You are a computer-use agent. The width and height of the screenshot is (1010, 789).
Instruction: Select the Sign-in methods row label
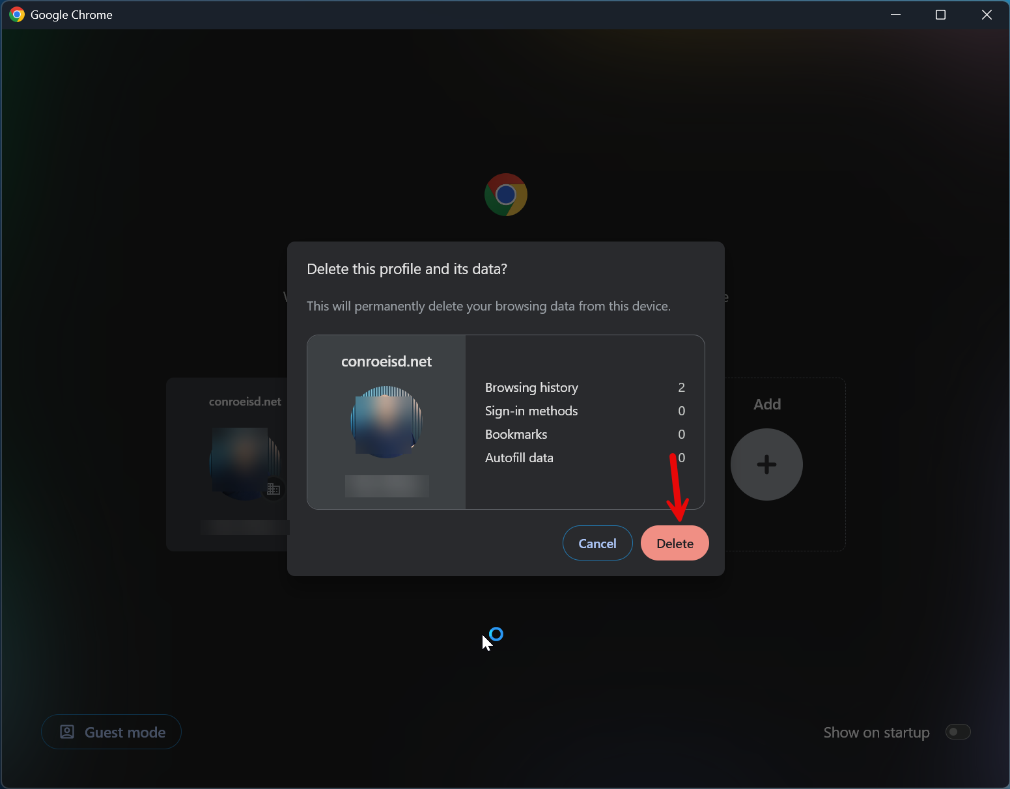(531, 411)
